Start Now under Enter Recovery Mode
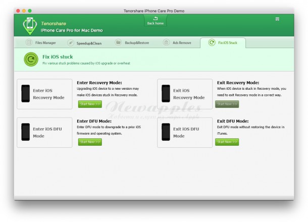308x222 pixels. pyautogui.click(x=90, y=104)
